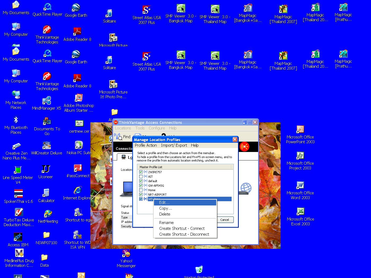Close the Manage Location Profiles dialog
The height and width of the screenshot is (278, 371).
[235, 140]
